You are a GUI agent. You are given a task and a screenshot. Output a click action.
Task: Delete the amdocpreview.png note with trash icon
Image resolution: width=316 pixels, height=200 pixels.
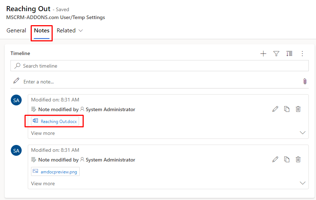pyautogui.click(x=298, y=159)
